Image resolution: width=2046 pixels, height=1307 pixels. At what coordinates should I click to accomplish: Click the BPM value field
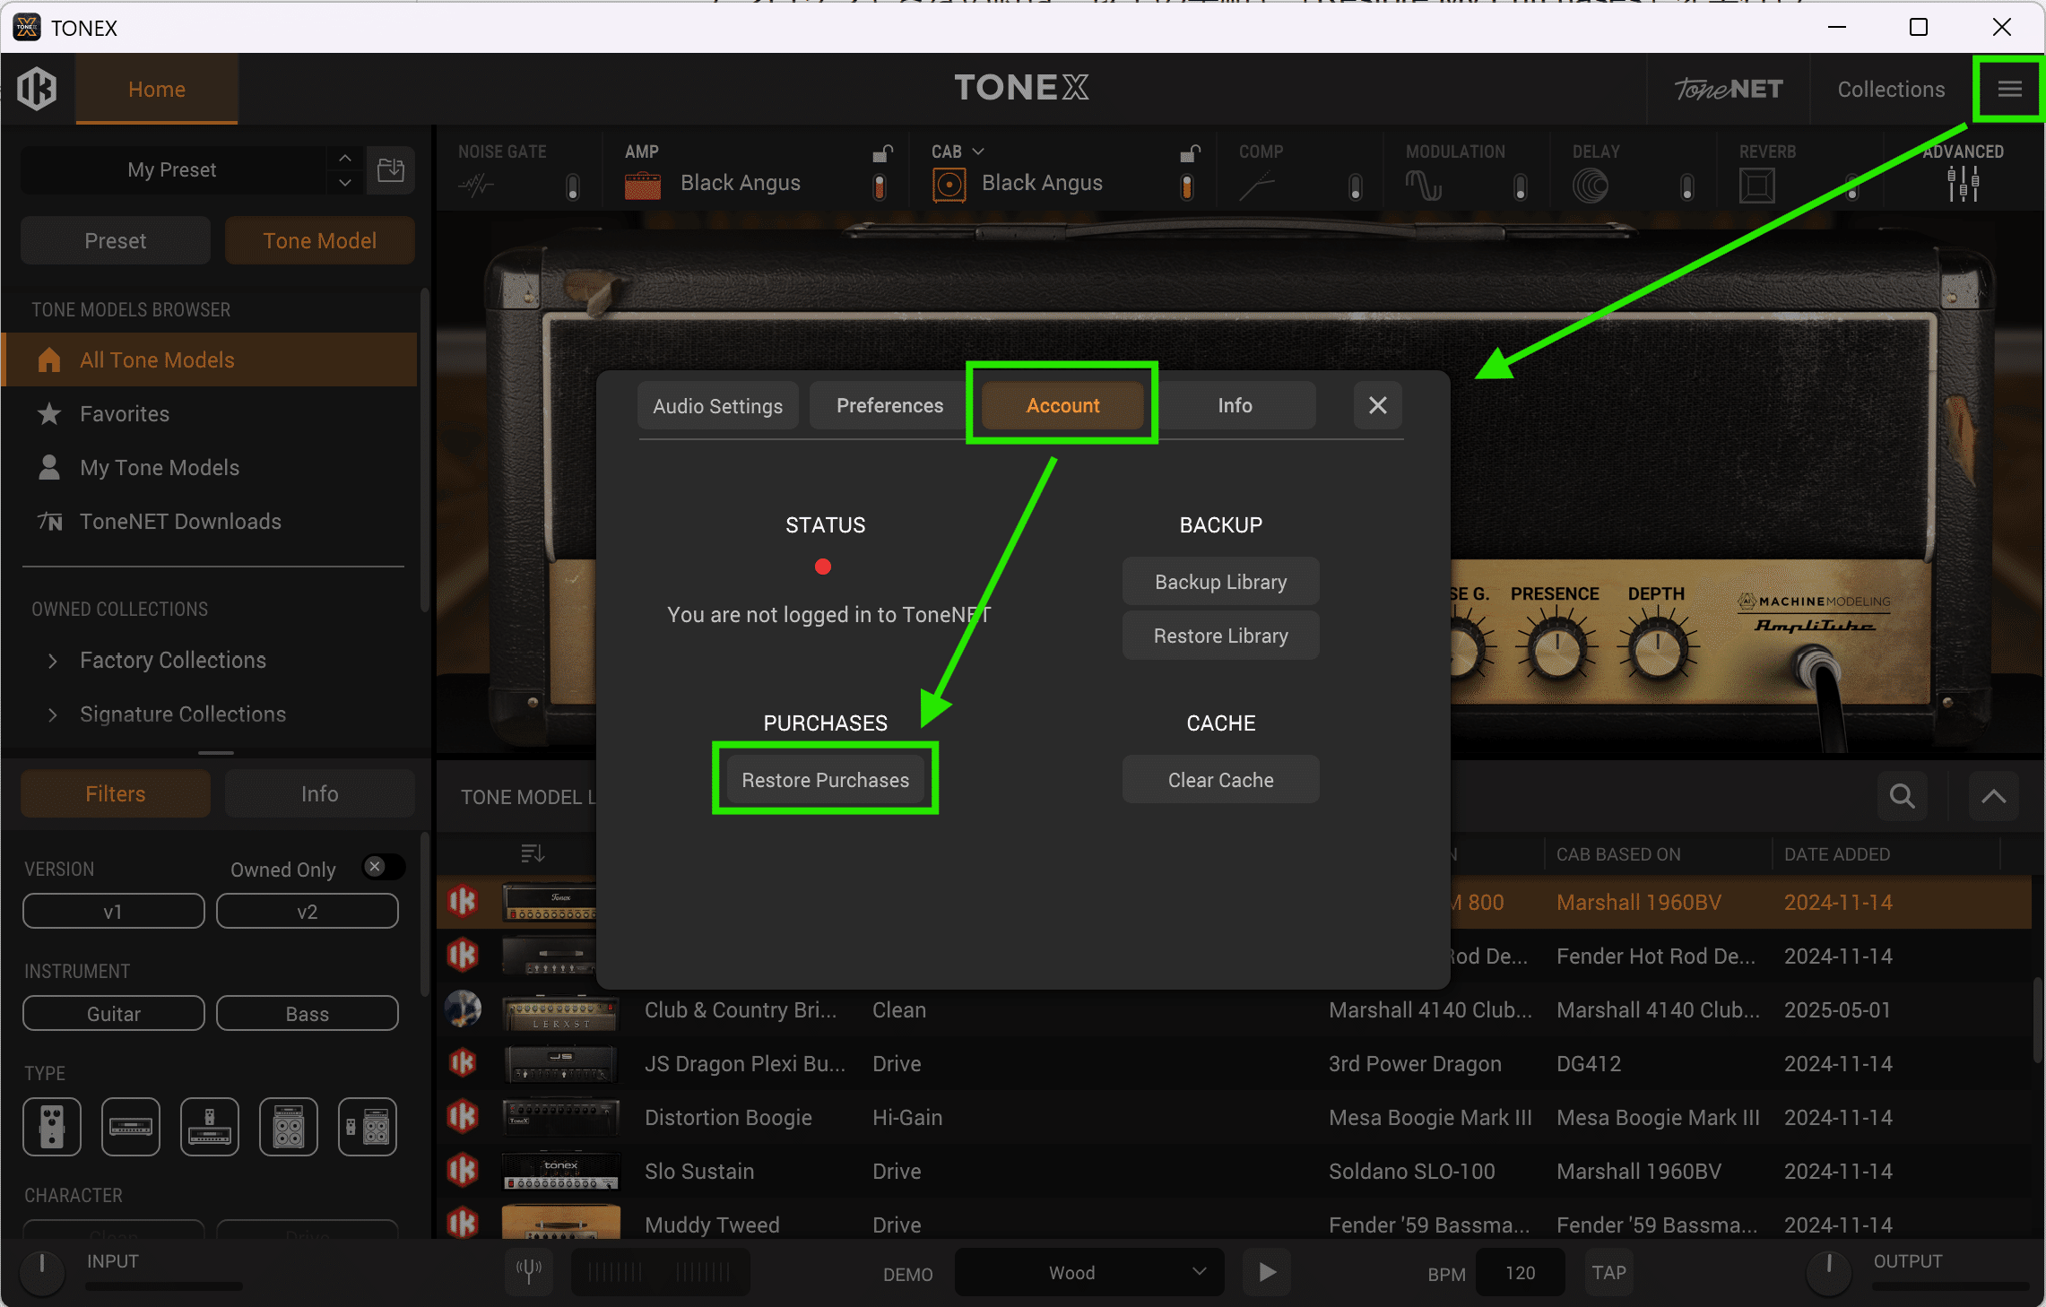pyautogui.click(x=1520, y=1272)
